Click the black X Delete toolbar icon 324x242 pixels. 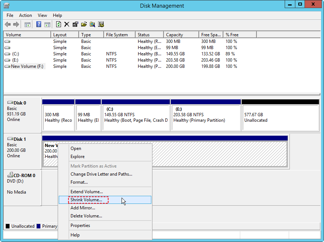coord(67,25)
